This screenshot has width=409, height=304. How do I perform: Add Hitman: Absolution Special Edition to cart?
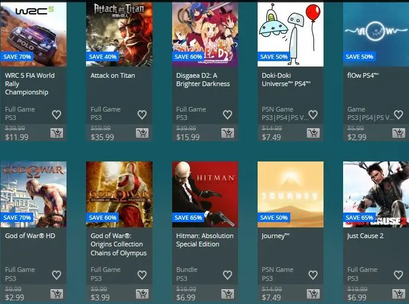click(x=228, y=294)
